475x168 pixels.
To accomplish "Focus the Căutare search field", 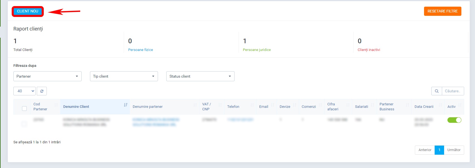I will tap(453, 91).
